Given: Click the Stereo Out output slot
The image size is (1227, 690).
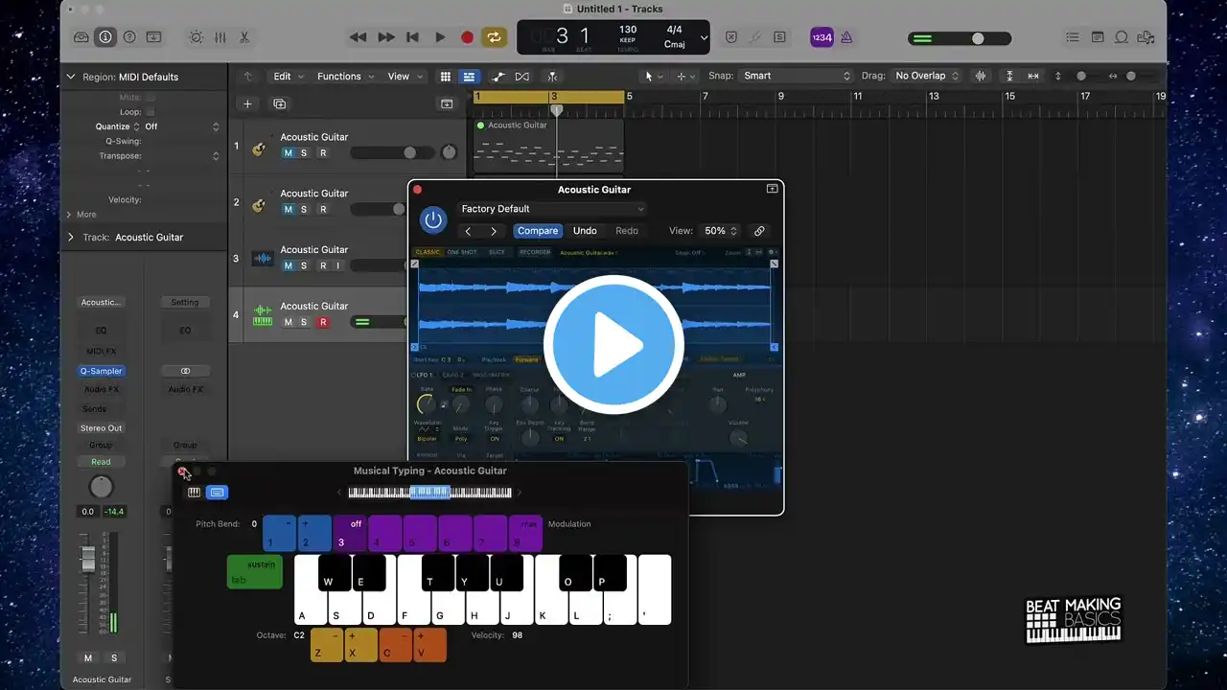Looking at the screenshot, I should point(101,428).
